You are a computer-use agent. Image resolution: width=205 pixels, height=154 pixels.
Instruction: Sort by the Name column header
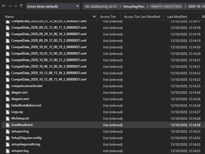pos(9,17)
